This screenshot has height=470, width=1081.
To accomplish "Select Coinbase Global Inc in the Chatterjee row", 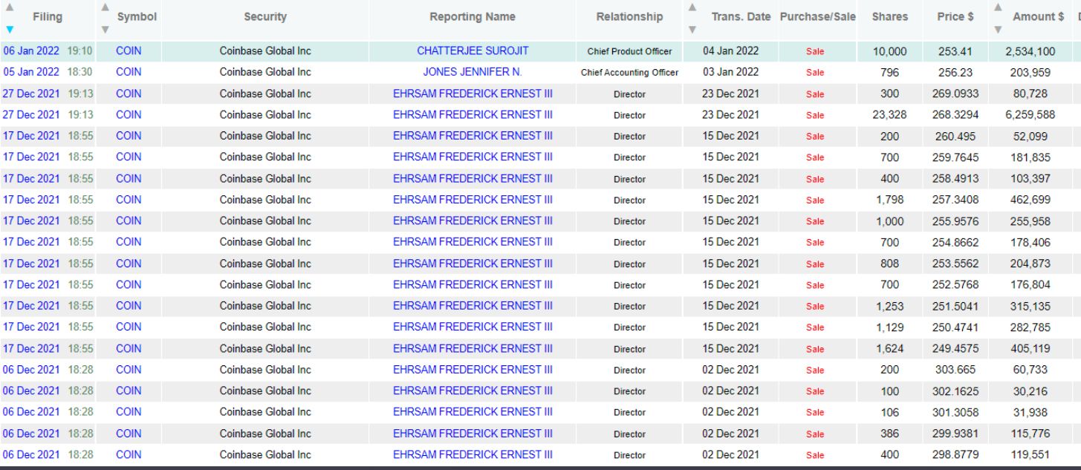I will tap(265, 51).
